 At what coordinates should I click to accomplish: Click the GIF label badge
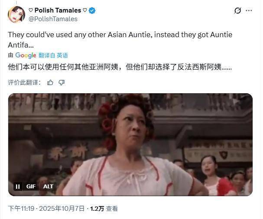pos(31,187)
